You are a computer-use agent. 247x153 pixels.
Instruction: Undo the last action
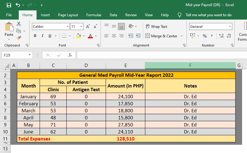[18, 5]
